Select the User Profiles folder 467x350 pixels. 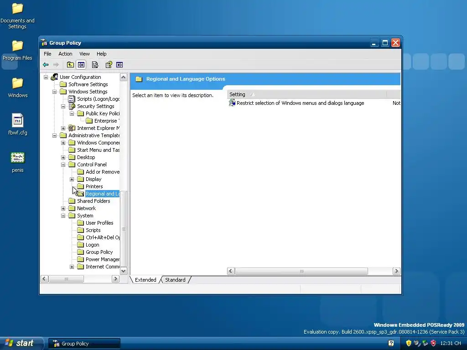tap(99, 223)
